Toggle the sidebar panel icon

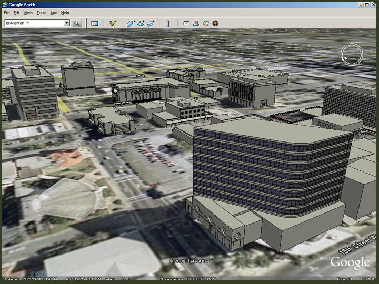pos(95,23)
